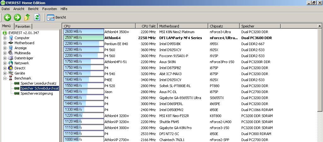
Task: Select the Athlon64FX-51 row
Action: (x=190, y=62)
